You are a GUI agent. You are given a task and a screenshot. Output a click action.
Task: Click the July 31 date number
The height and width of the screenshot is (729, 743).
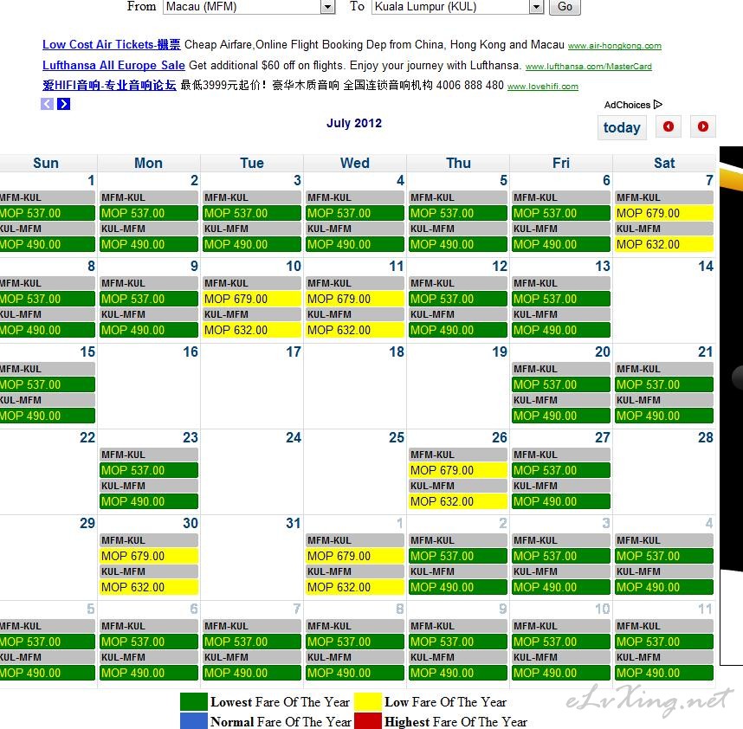point(294,524)
